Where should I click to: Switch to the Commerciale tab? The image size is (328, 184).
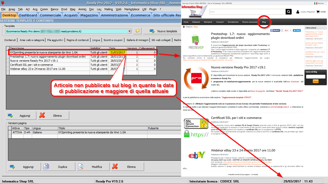coord(51,15)
